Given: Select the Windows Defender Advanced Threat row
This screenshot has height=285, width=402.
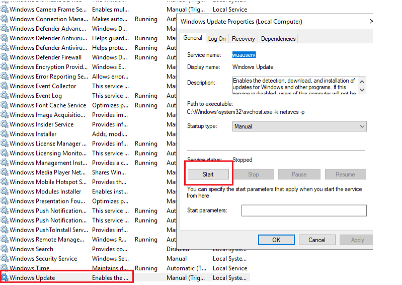Looking at the screenshot, I should point(89,29).
